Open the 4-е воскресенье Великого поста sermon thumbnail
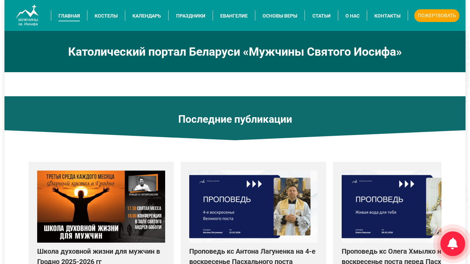The image size is (470, 264). [253, 207]
